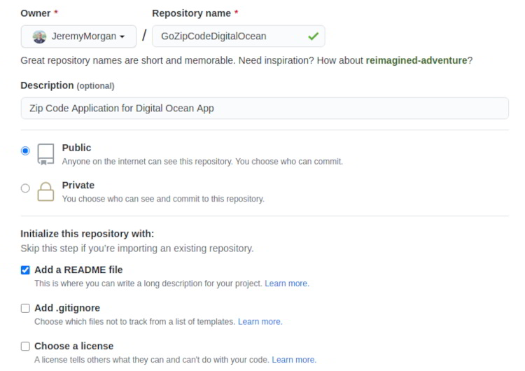
Task: Open Learn more link for .gitignore
Action: (260, 322)
